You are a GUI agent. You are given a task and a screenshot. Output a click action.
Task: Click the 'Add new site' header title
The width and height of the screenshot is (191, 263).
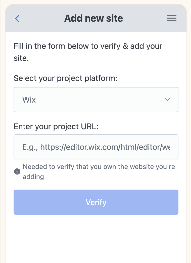tap(93, 18)
